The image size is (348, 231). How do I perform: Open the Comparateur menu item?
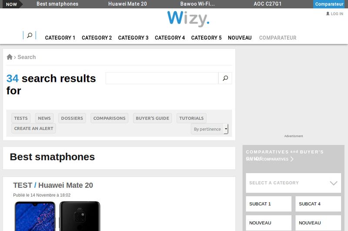[278, 38]
